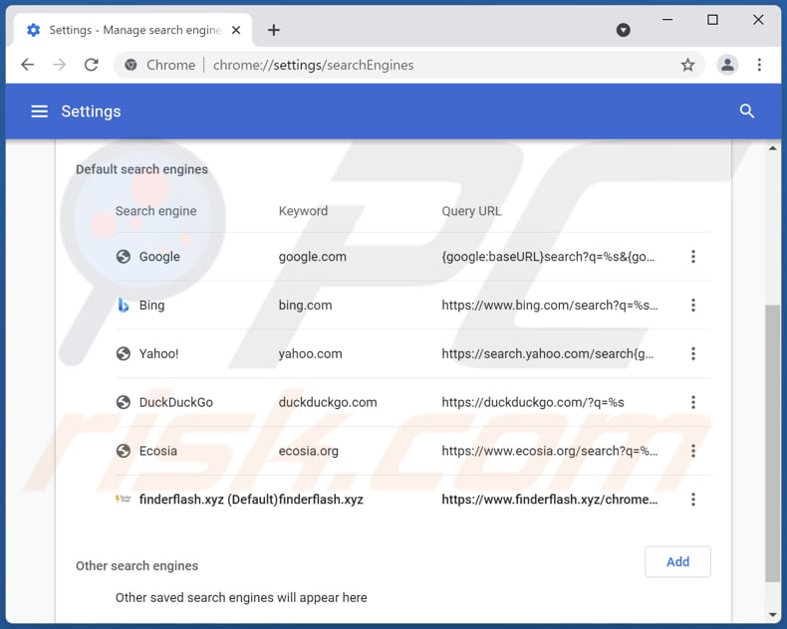787x629 pixels.
Task: Click the Yahoo! search engine name
Action: [158, 353]
